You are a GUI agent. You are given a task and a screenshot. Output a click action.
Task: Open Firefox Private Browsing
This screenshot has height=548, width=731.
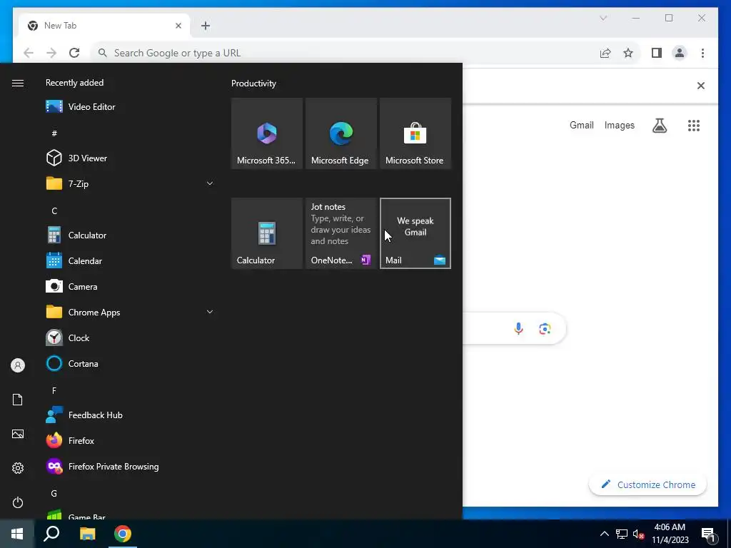pyautogui.click(x=131, y=467)
